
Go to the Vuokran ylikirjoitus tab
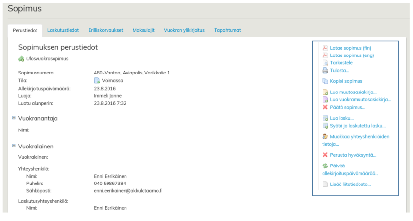(184, 30)
